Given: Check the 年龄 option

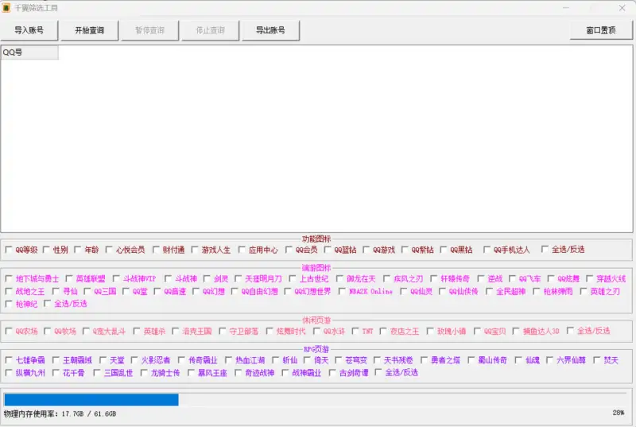Looking at the screenshot, I should tap(77, 250).
